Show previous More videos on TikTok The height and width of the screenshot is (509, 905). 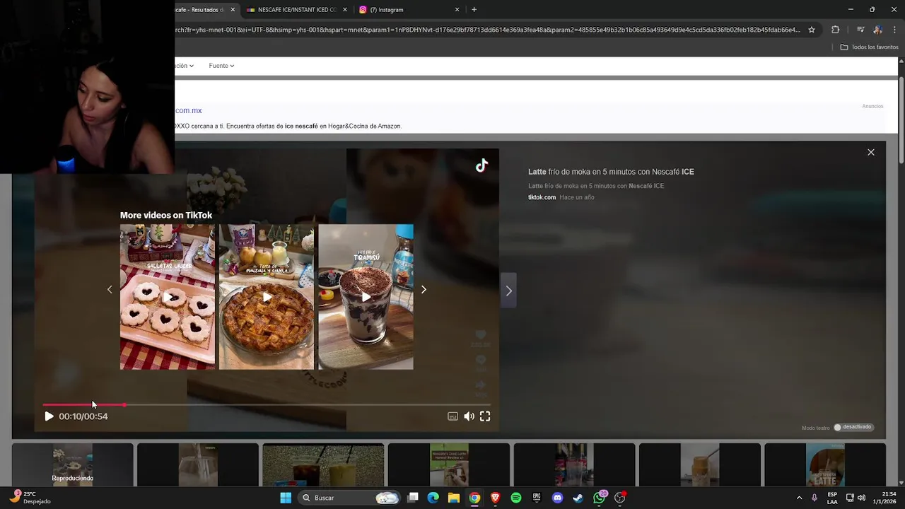point(110,289)
